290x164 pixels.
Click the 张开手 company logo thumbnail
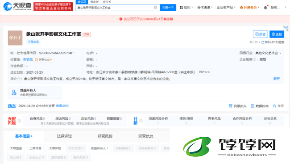coord(15,38)
